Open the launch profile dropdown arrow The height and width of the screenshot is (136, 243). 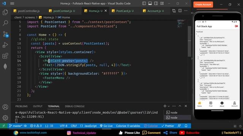pyautogui.click(x=169, y=106)
